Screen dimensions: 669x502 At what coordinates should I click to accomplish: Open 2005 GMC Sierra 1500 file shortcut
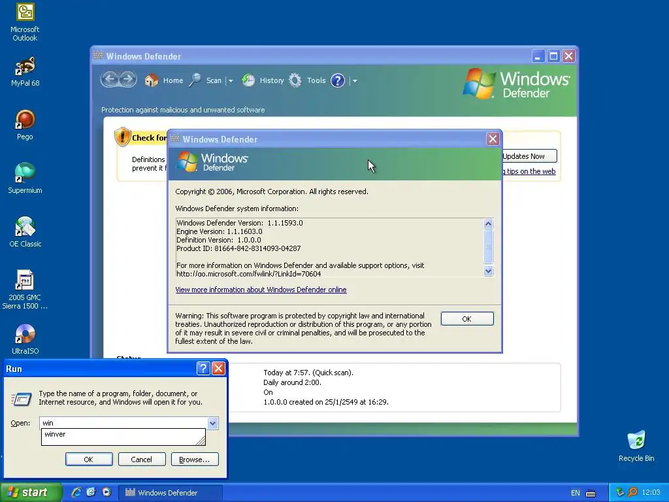[x=25, y=290]
